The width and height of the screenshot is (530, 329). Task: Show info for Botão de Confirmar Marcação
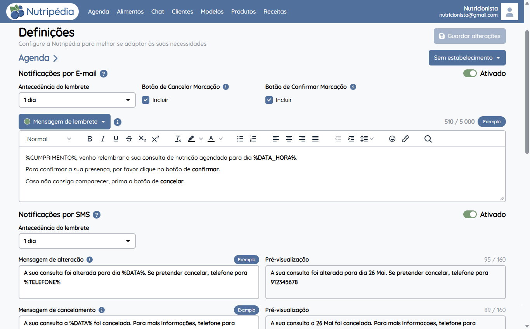pyautogui.click(x=353, y=87)
